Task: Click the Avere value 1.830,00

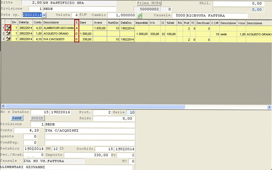Action: pos(100,28)
